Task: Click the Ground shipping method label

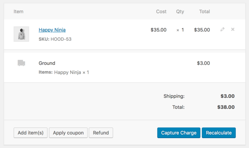Action: tap(47, 63)
